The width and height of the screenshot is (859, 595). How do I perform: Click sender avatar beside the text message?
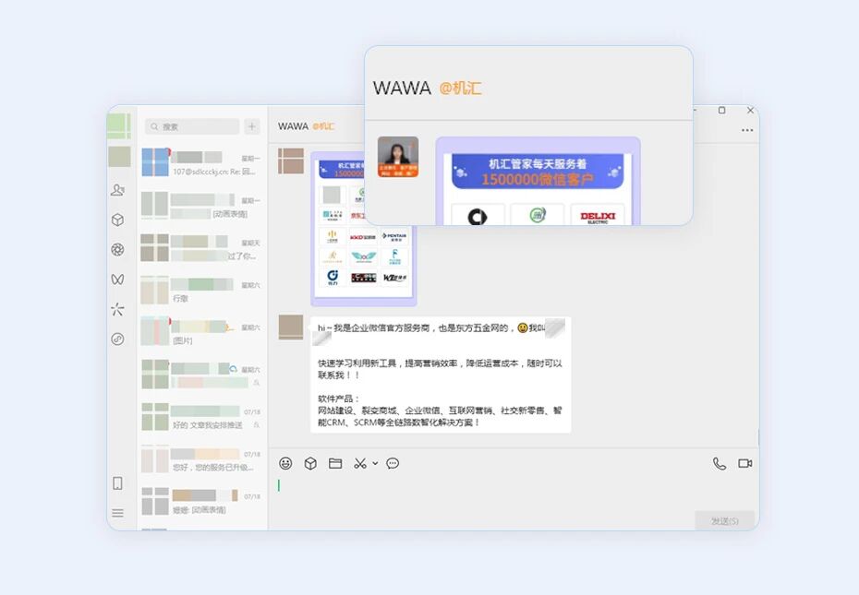pyautogui.click(x=290, y=327)
